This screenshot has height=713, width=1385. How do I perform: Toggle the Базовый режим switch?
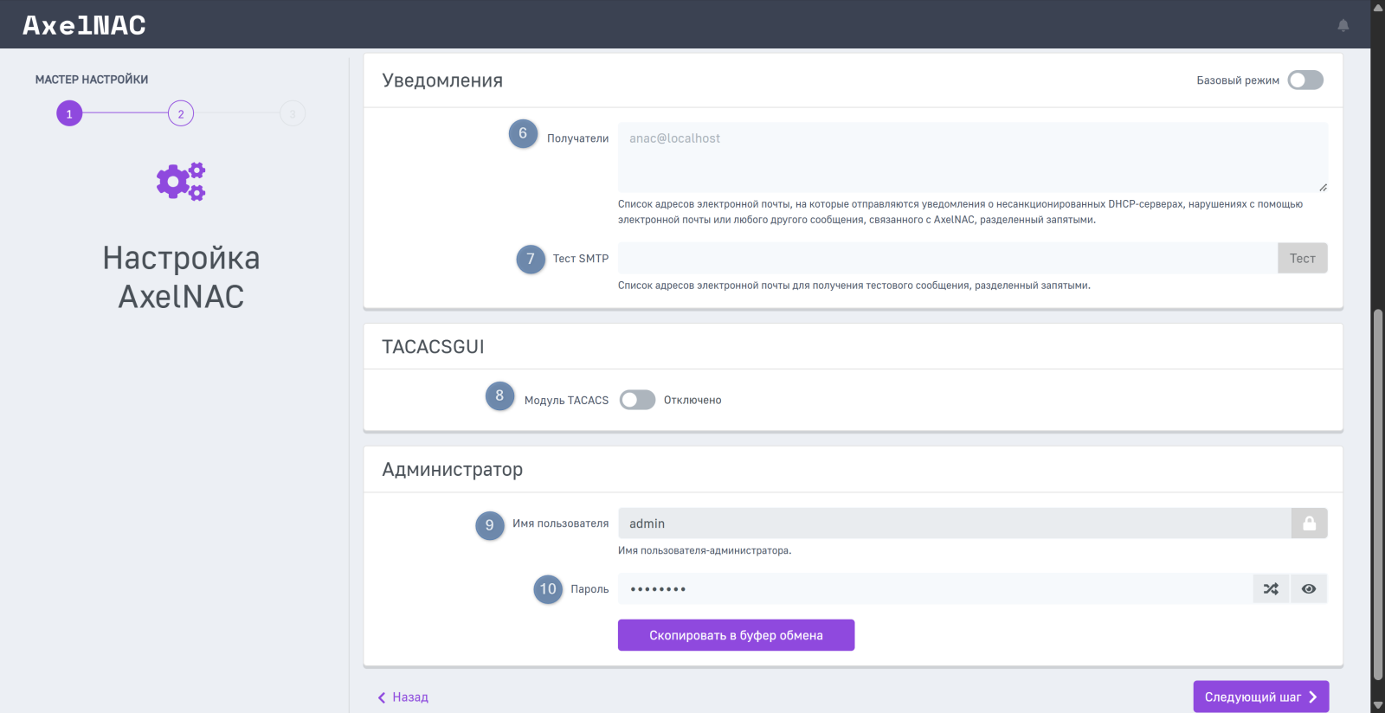coord(1305,80)
